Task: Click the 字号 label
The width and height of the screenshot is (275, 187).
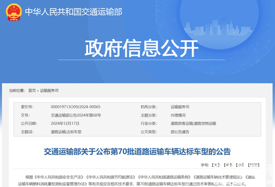Action: (x=205, y=165)
